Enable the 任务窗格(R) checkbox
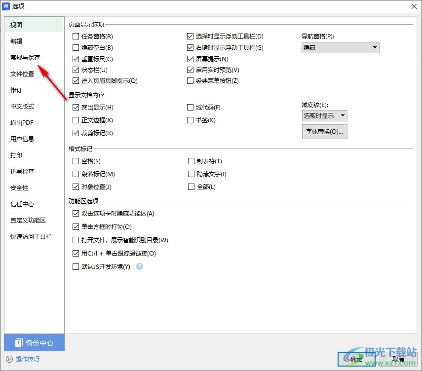The width and height of the screenshot is (422, 371). (76, 36)
